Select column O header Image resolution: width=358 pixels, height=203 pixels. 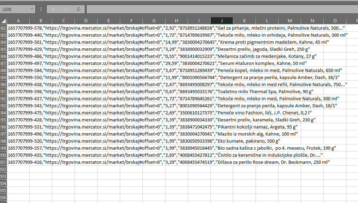(335, 21)
